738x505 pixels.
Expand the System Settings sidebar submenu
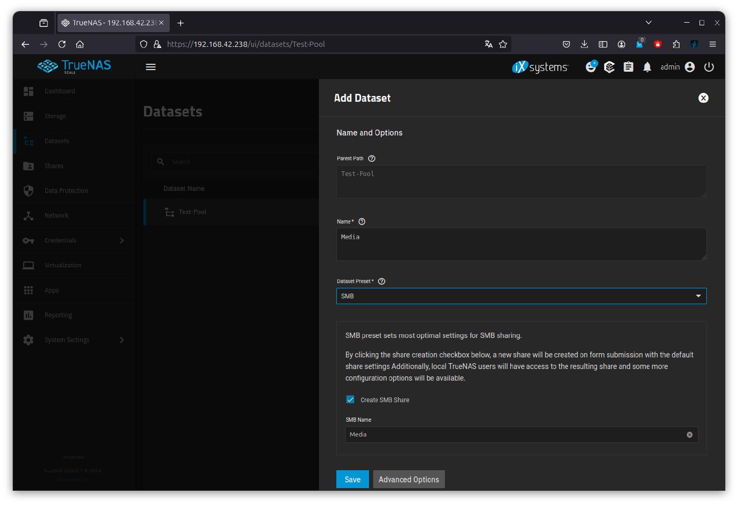click(x=122, y=340)
